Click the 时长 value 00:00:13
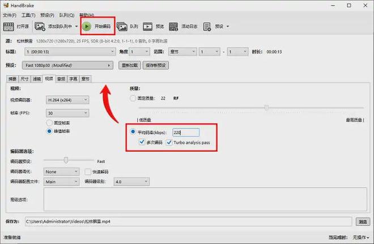The height and width of the screenshot is (244, 374). (274, 52)
